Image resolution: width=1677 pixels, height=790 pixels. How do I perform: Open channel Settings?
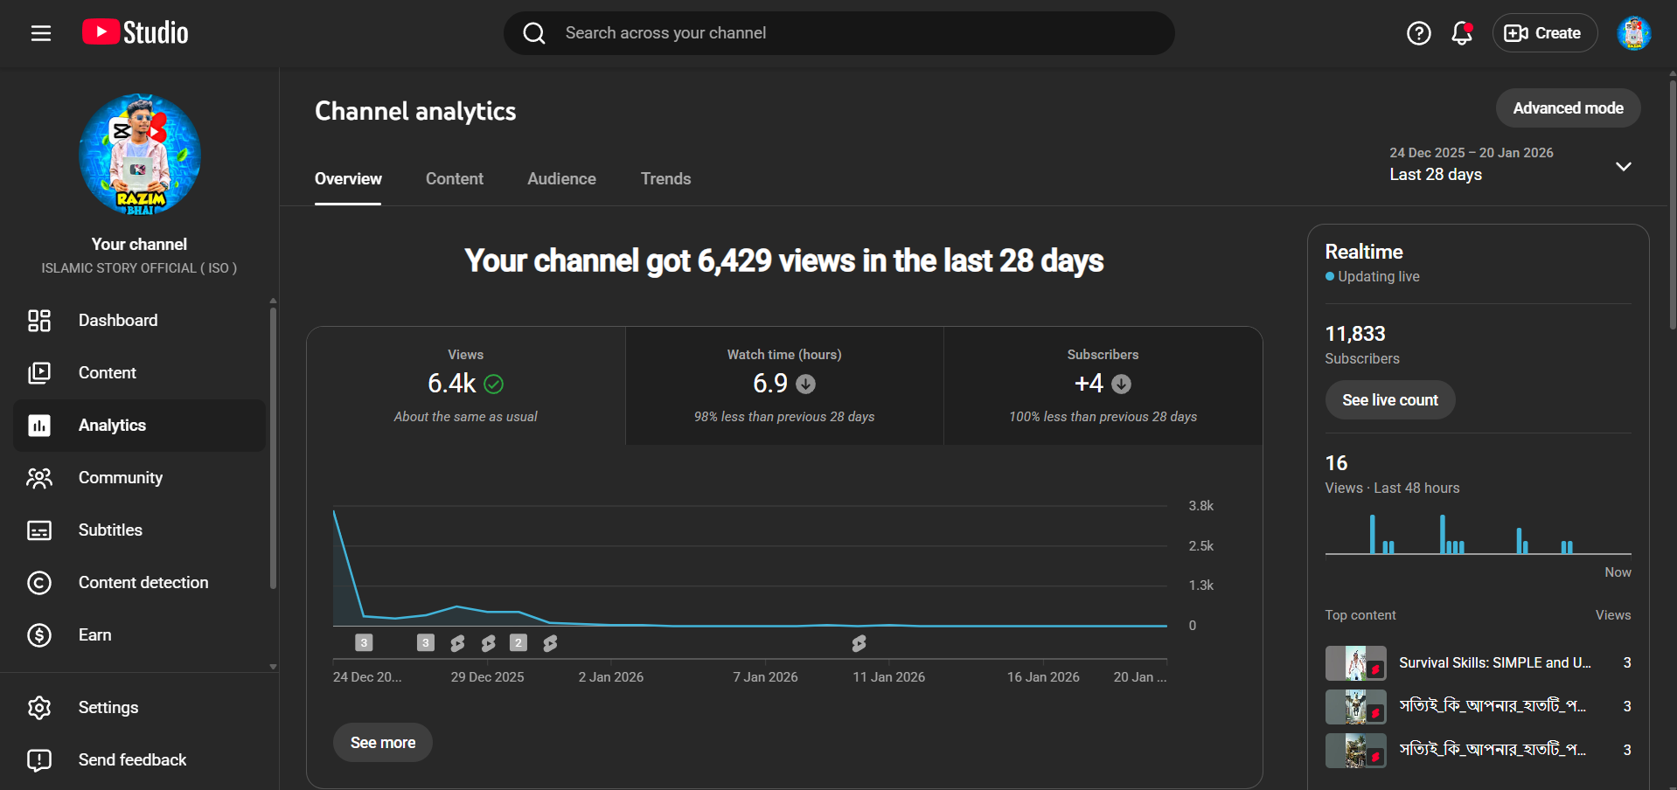click(108, 708)
